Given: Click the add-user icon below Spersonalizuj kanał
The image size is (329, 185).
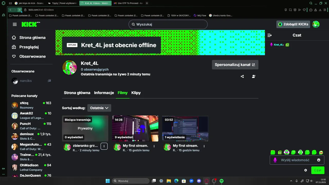Looking at the screenshot, I should point(254,76).
